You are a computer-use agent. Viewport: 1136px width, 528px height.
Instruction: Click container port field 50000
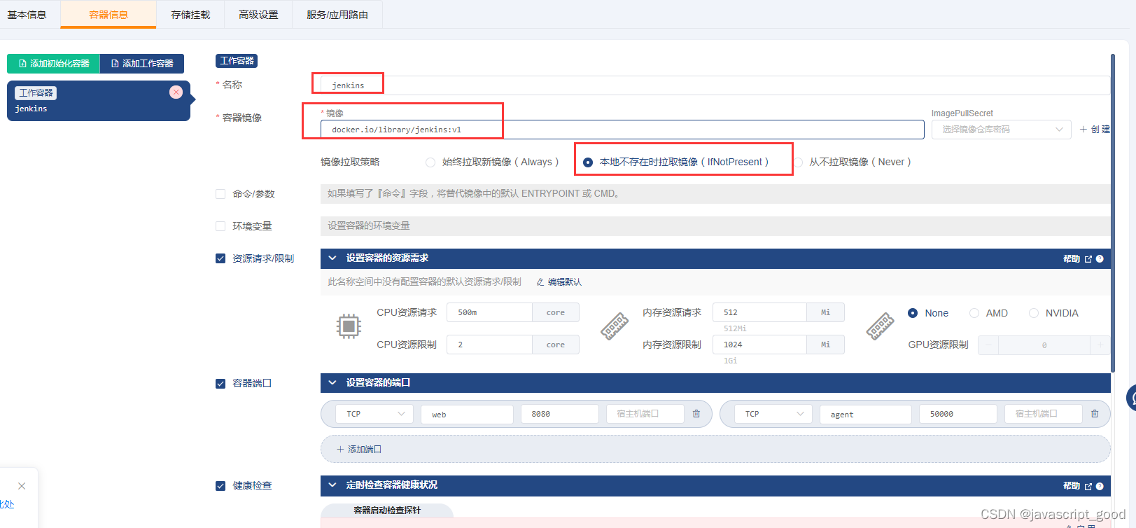click(958, 414)
